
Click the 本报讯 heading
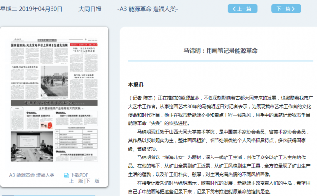tap(136, 85)
